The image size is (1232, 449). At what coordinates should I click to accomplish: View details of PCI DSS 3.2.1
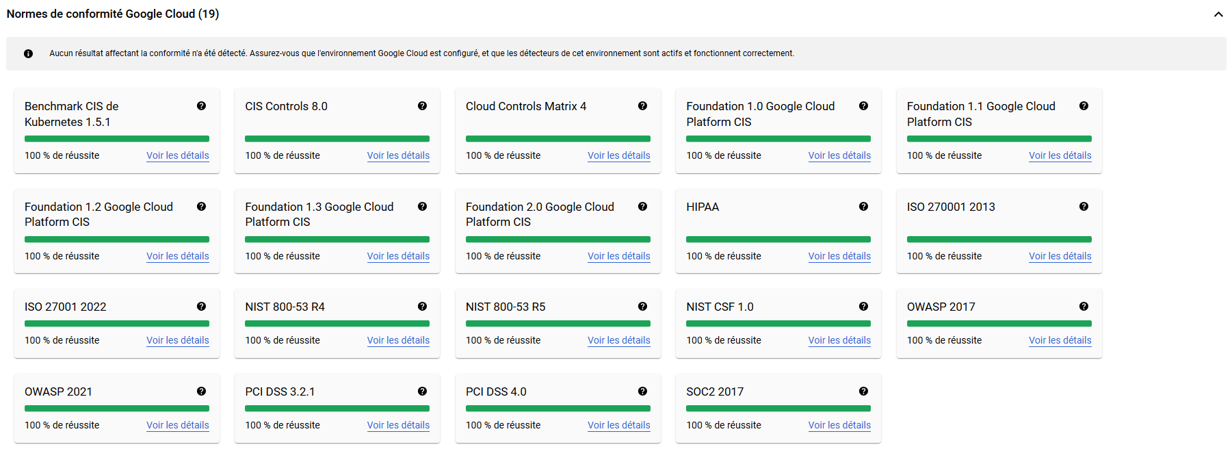pyautogui.click(x=398, y=425)
